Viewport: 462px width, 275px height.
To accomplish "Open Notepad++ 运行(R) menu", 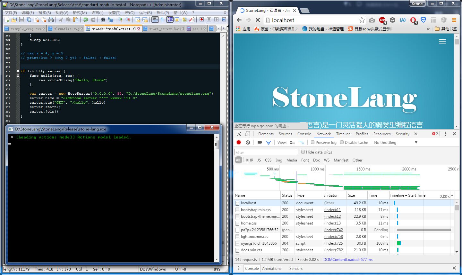I will (145, 12).
